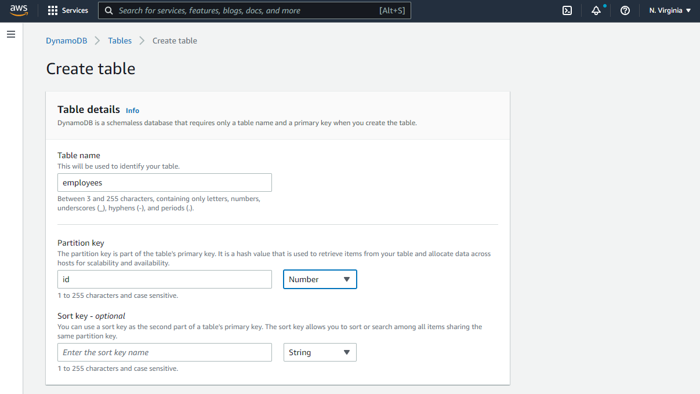700x394 pixels.
Task: Focus the AWS services search box
Action: click(255, 10)
